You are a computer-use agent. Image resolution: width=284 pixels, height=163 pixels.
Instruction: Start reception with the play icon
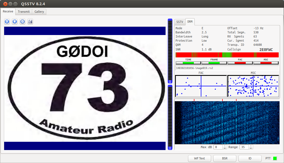7,21
